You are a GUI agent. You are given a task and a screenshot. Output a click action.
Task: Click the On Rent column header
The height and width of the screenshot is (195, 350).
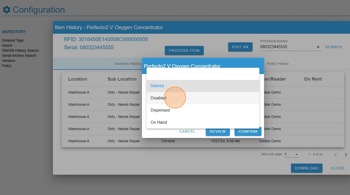coord(313,79)
